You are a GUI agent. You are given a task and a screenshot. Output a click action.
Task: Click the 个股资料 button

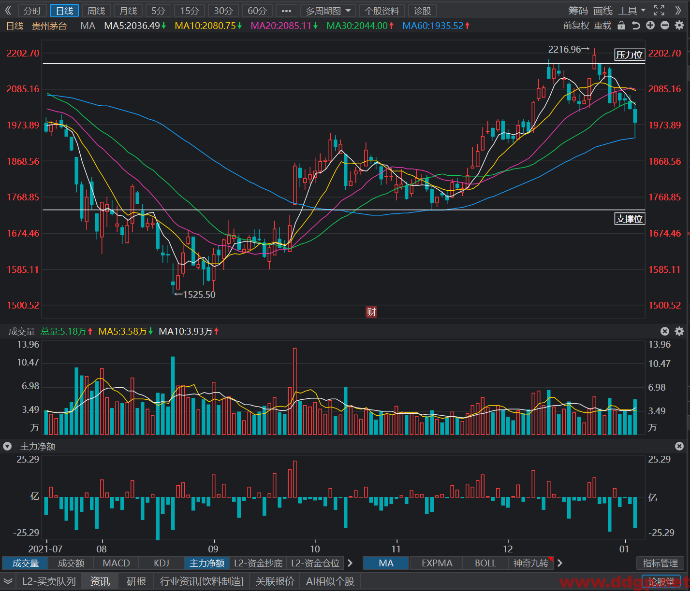point(382,11)
